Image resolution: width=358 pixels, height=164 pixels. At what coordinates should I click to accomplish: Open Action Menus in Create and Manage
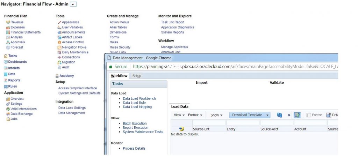(120, 22)
